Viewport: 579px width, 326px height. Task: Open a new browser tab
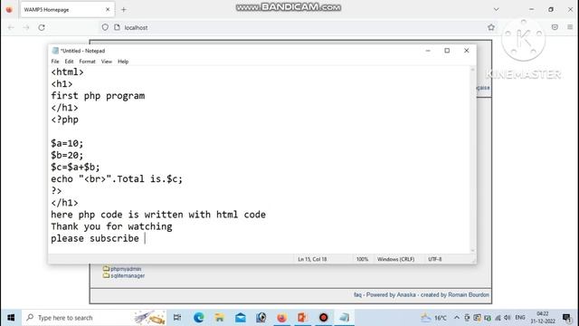tap(124, 10)
